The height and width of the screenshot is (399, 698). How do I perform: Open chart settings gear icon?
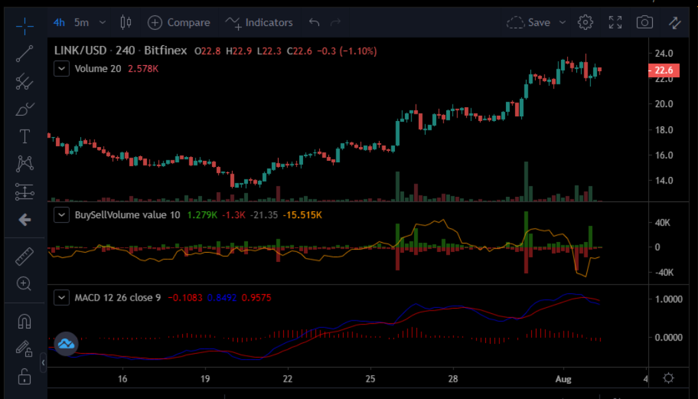pyautogui.click(x=585, y=23)
